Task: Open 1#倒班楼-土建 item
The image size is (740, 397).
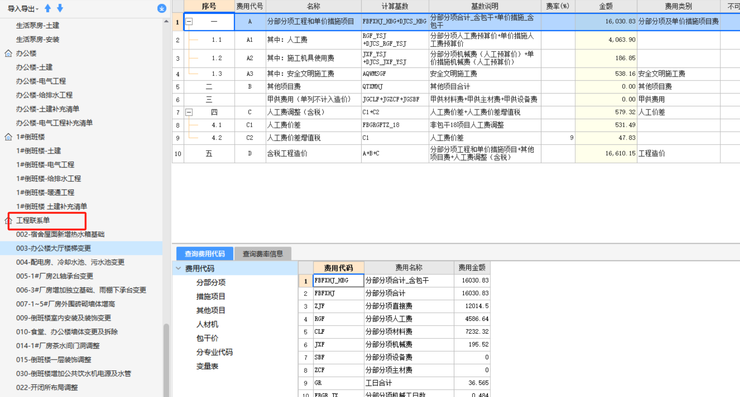Action: 38,151
